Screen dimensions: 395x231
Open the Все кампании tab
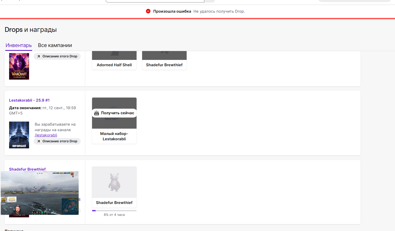pyautogui.click(x=55, y=45)
